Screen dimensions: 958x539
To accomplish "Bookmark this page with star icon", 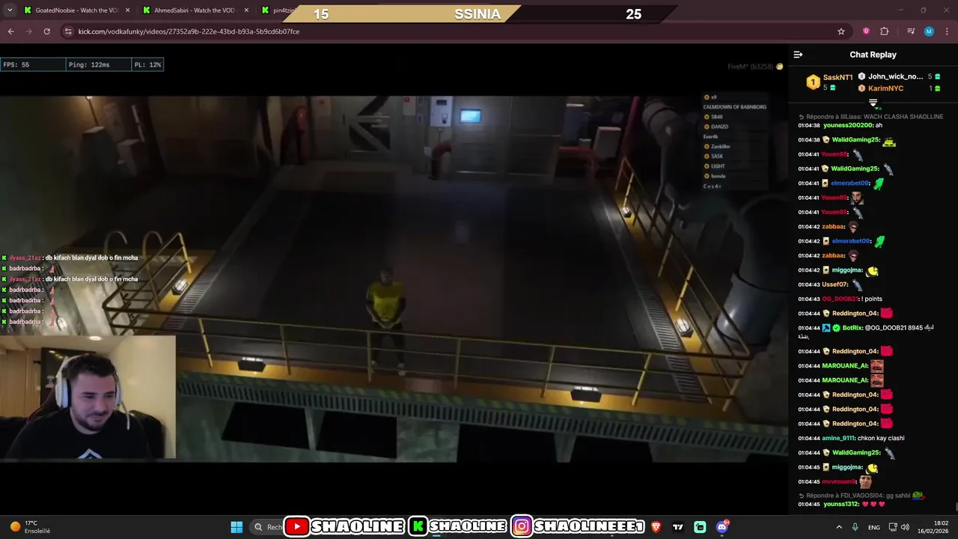I will coord(841,31).
